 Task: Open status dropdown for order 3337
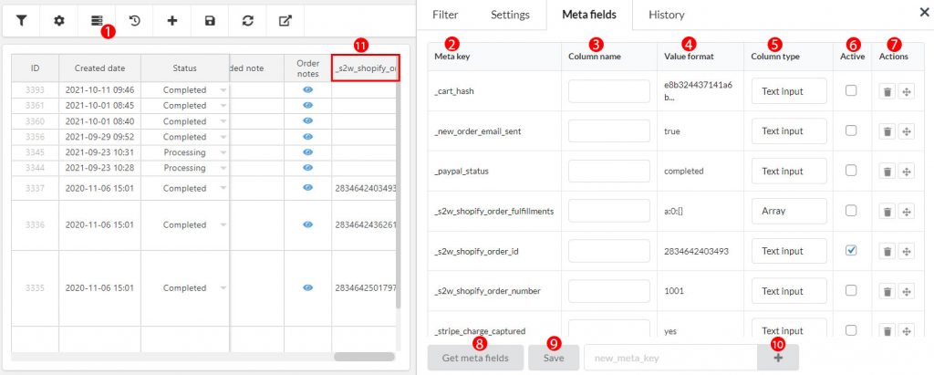coord(223,188)
